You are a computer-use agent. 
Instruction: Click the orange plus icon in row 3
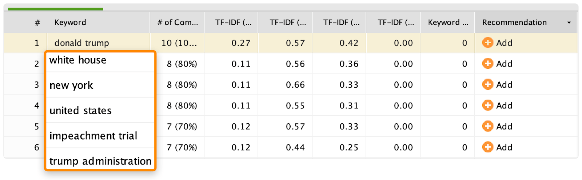click(x=487, y=84)
